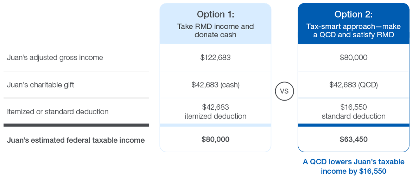Click Itemized or standard deduction label

pos(58,111)
